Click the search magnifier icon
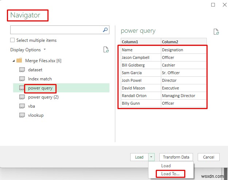This screenshot has height=180, width=228. click(x=105, y=30)
